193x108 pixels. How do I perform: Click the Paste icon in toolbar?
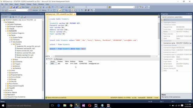(49, 7)
